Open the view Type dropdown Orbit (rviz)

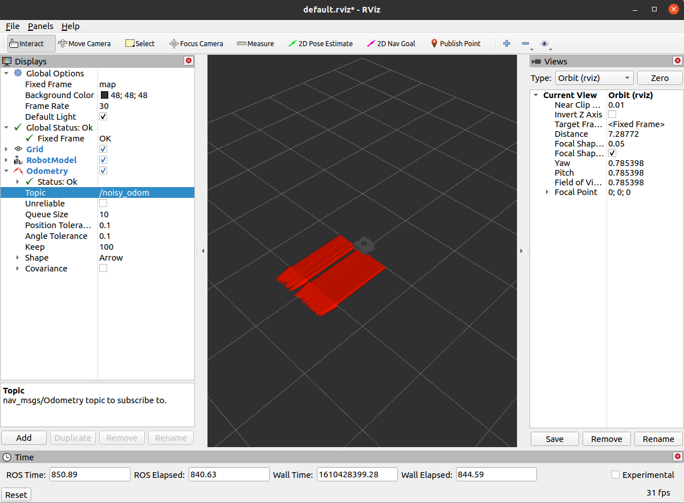595,78
